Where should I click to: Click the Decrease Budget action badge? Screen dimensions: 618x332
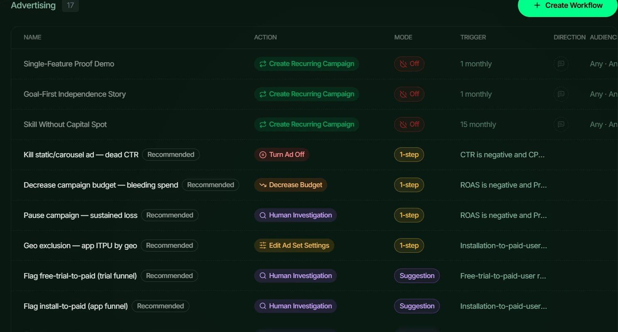coord(291,185)
